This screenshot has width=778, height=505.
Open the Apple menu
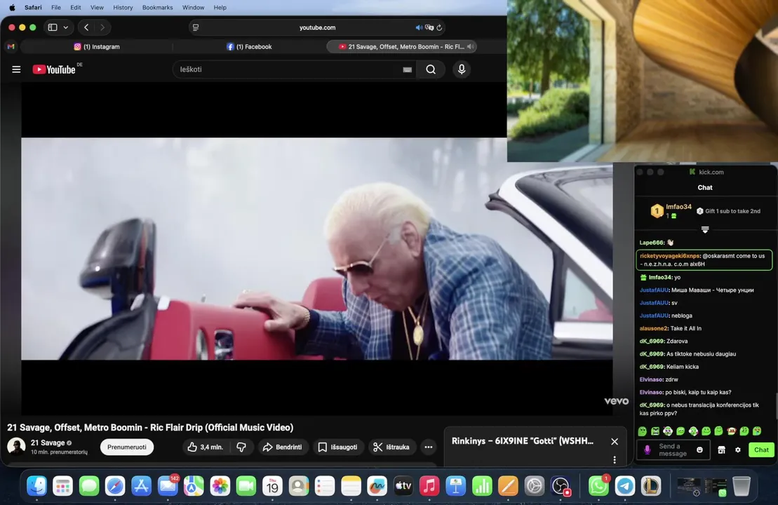click(12, 8)
